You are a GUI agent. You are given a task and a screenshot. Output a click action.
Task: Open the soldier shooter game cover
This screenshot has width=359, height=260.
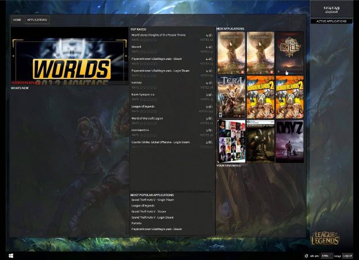[260, 141]
